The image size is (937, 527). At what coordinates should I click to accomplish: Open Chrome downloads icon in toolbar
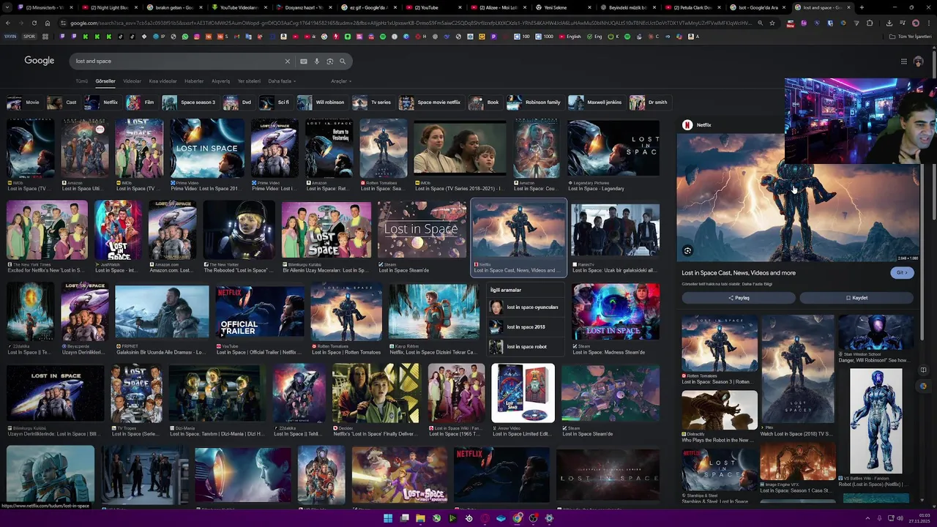pyautogui.click(x=889, y=23)
